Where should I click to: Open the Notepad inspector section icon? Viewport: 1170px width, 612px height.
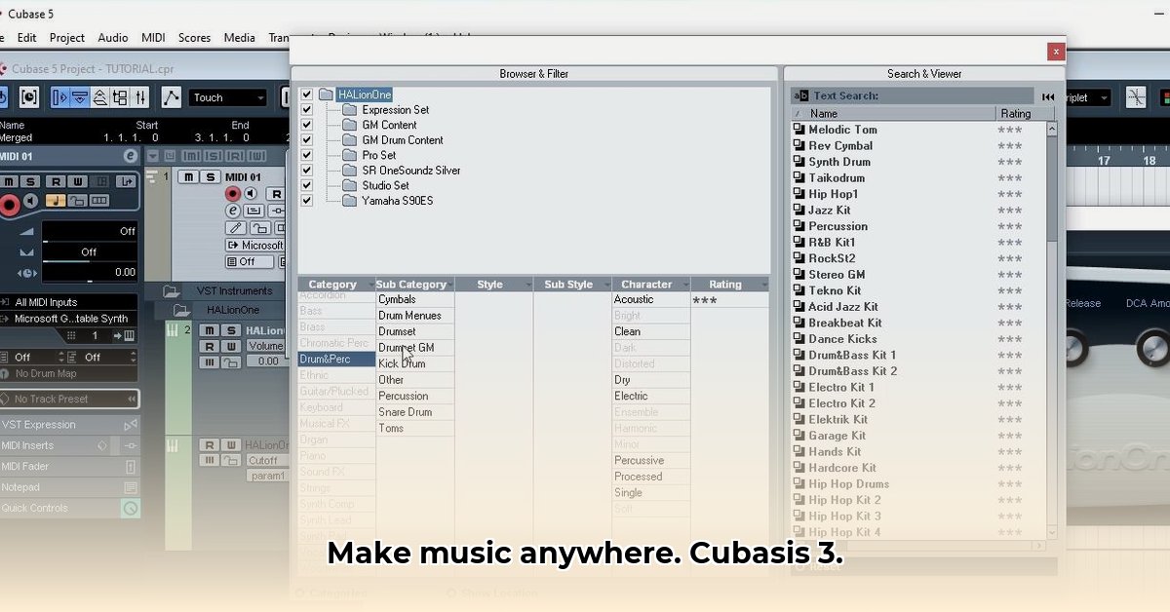point(131,487)
